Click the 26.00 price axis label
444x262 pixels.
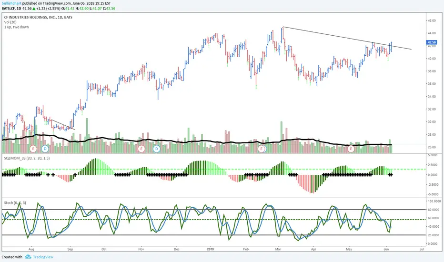(x=432, y=147)
